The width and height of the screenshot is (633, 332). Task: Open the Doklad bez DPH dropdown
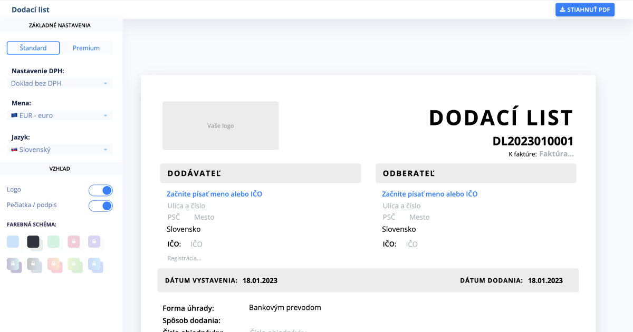tap(59, 83)
